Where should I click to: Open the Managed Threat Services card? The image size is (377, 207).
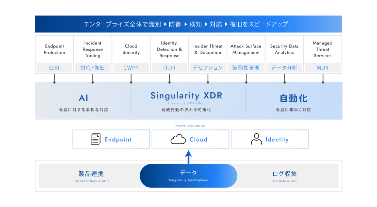point(323,54)
